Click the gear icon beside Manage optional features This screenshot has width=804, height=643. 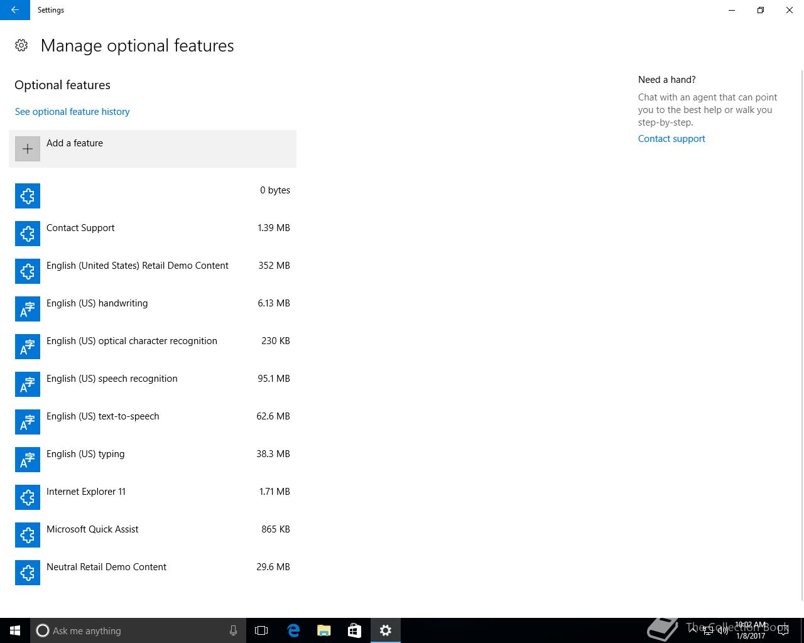coord(21,45)
